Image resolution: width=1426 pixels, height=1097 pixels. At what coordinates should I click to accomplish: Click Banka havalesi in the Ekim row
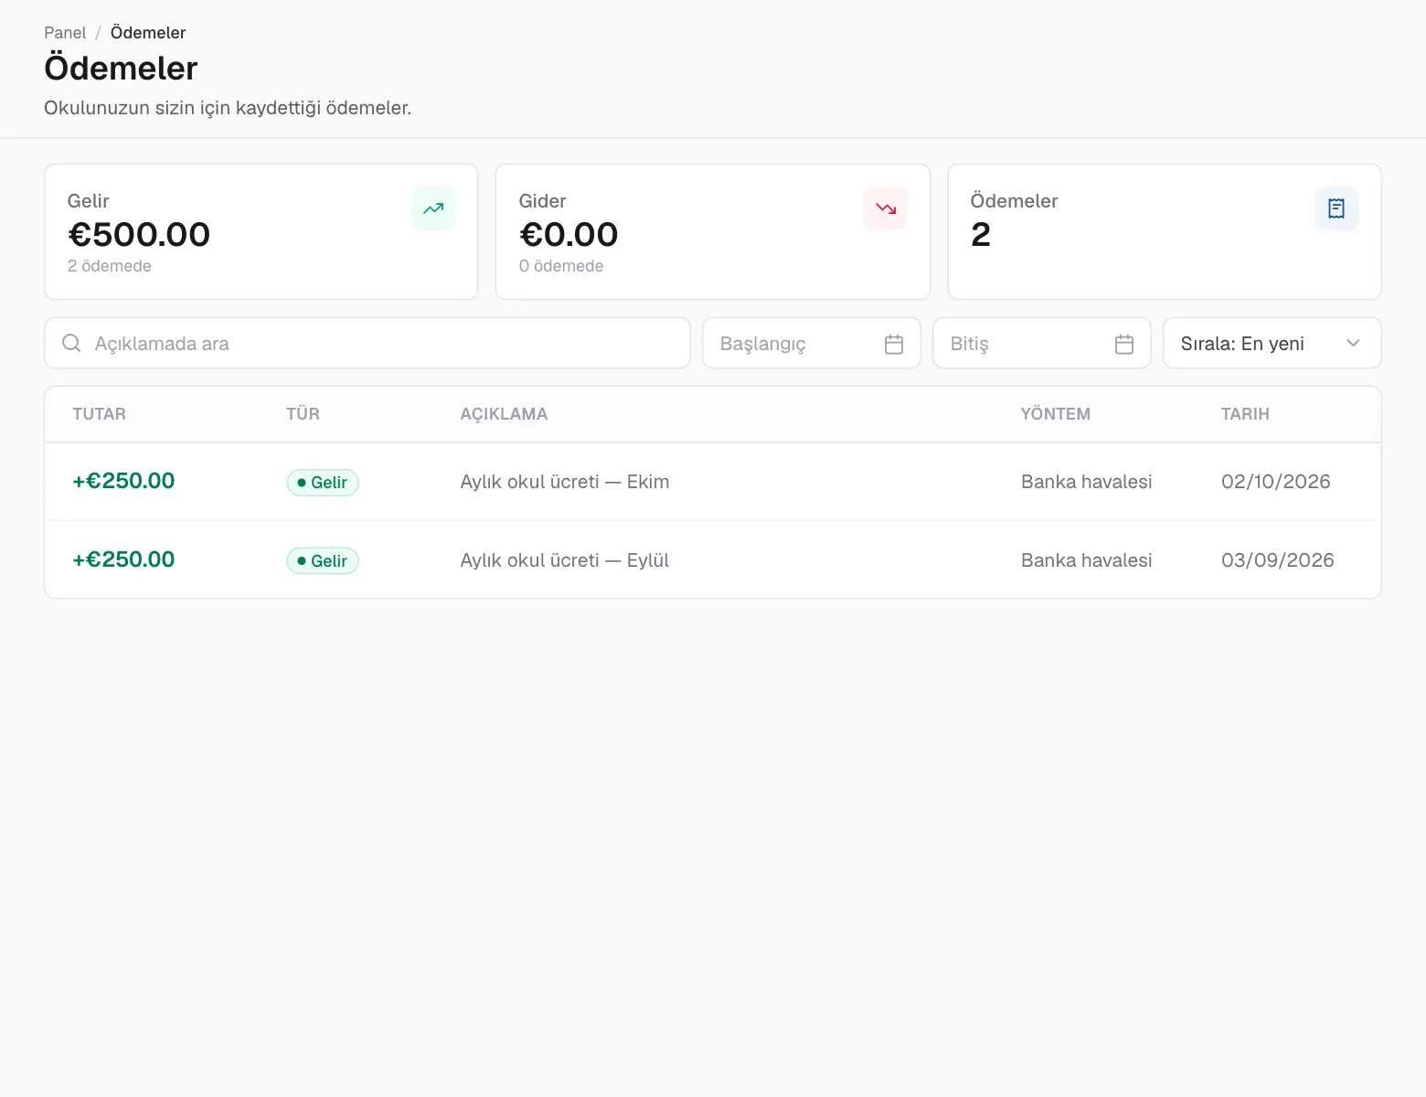pyautogui.click(x=1086, y=482)
